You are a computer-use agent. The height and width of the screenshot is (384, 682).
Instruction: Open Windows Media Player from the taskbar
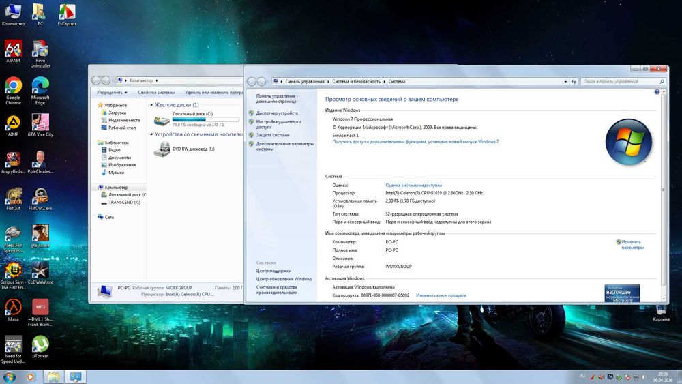(31, 376)
